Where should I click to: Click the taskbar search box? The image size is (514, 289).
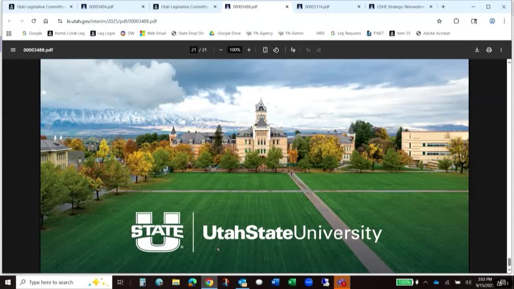click(x=64, y=282)
